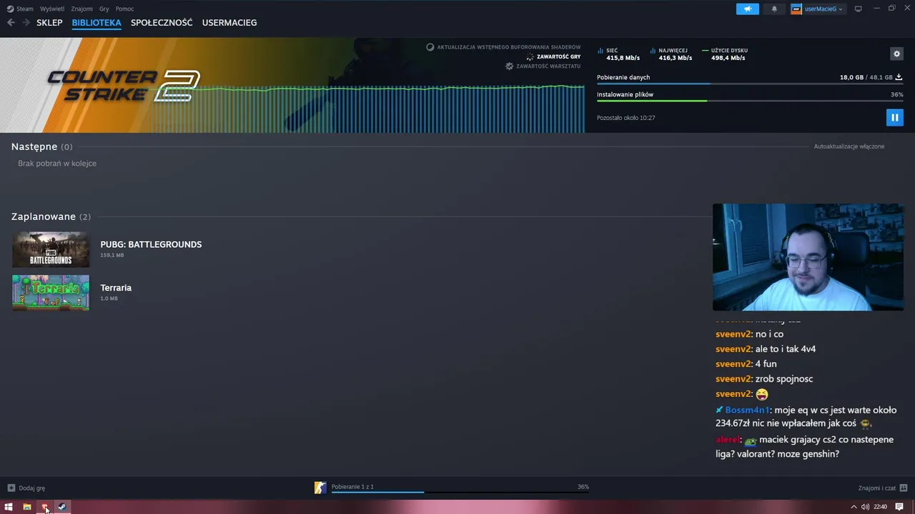
Task: Click the userMacieG avatar image
Action: click(796, 9)
